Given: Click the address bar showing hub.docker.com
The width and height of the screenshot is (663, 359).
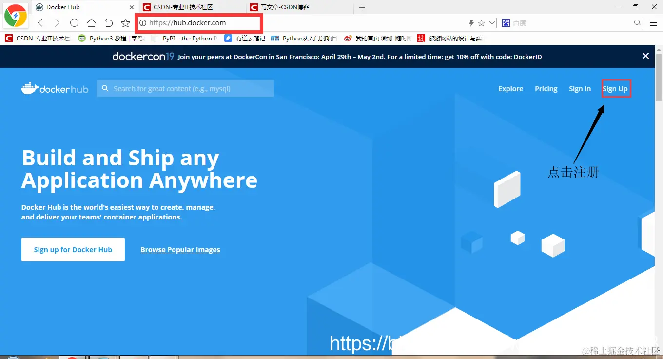Looking at the screenshot, I should [200, 23].
